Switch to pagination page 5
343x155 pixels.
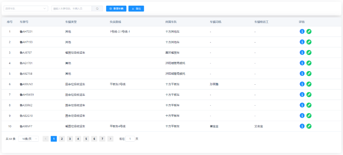86,139
